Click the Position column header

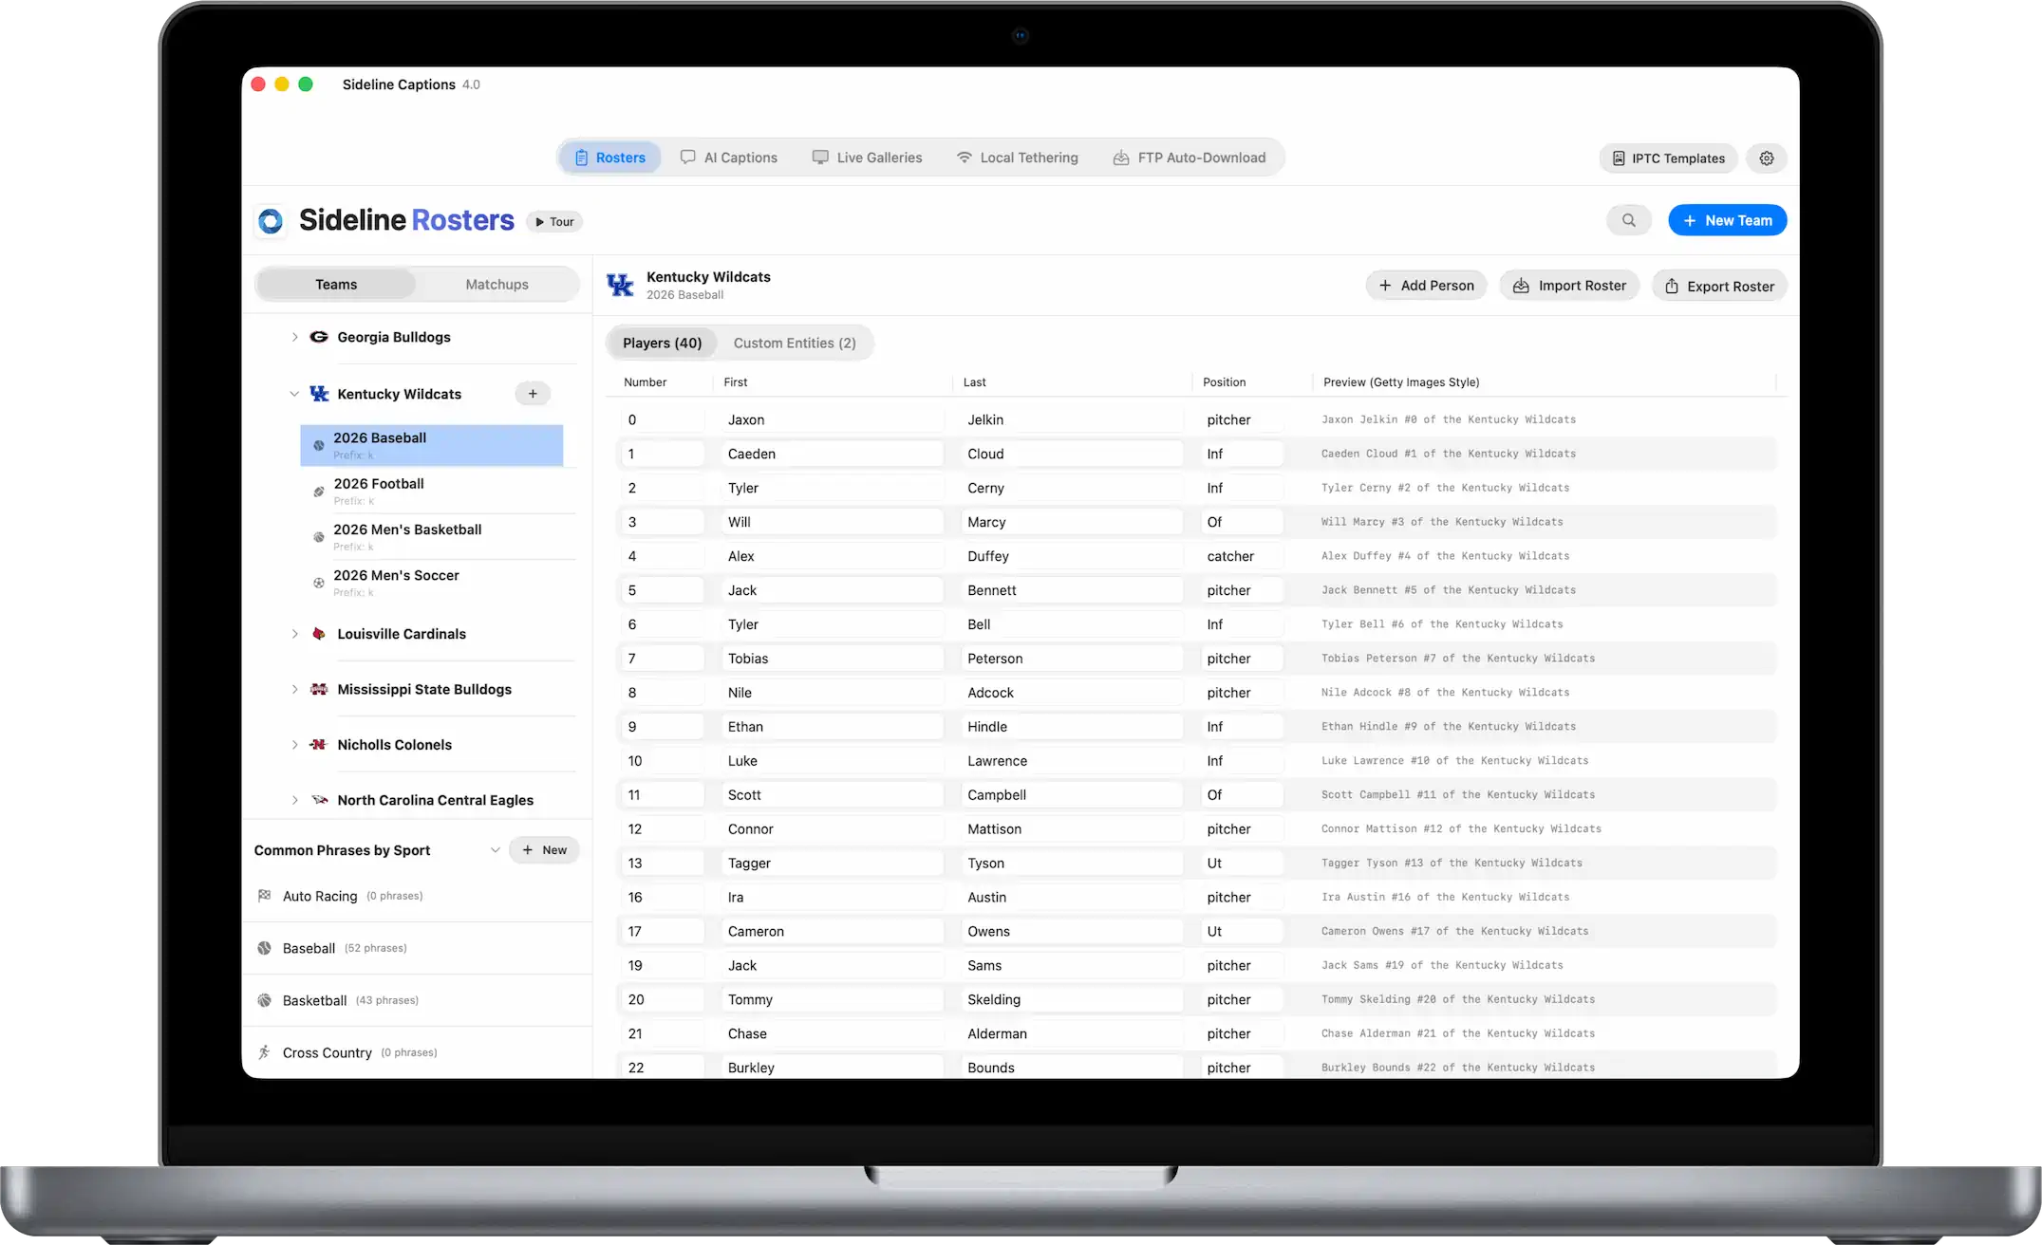[1224, 382]
